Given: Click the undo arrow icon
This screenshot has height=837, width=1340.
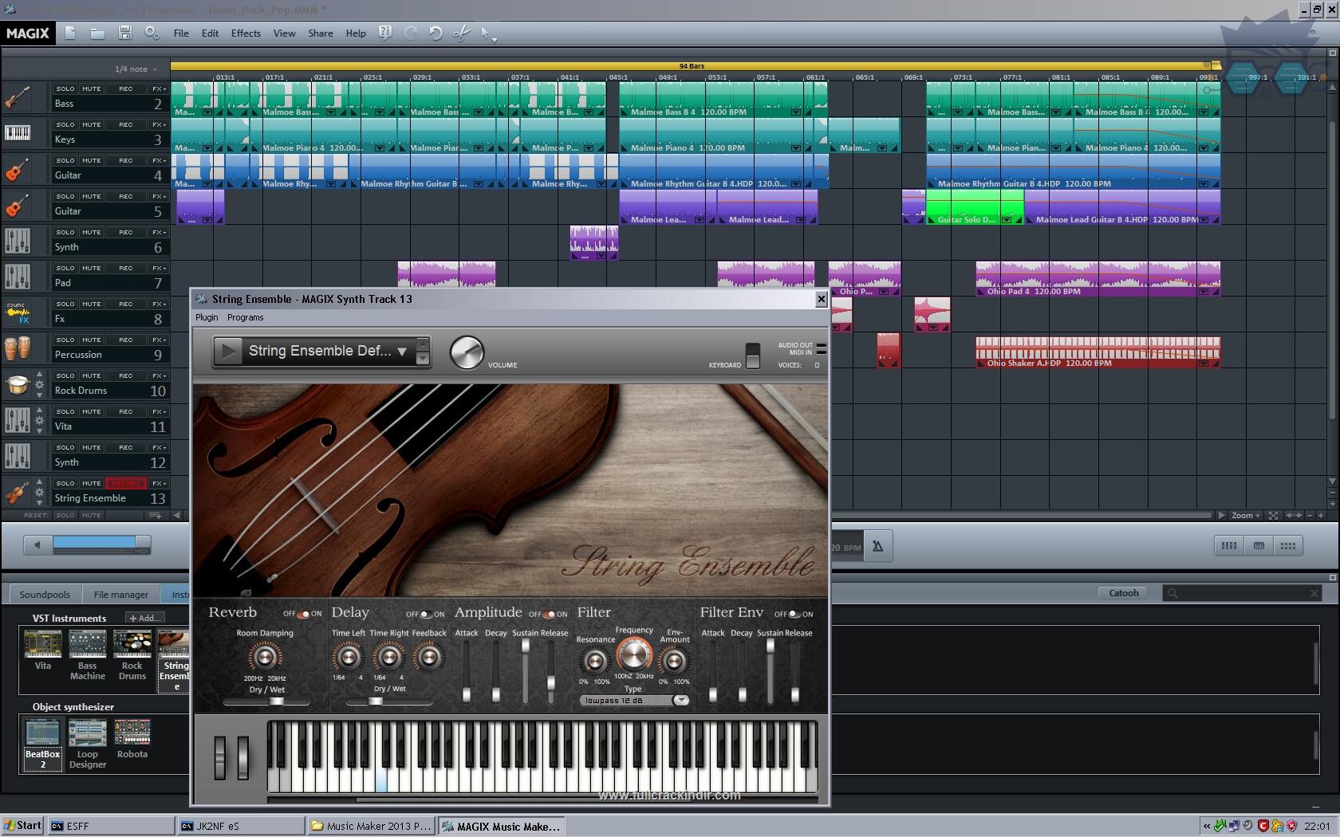Looking at the screenshot, I should (x=436, y=33).
